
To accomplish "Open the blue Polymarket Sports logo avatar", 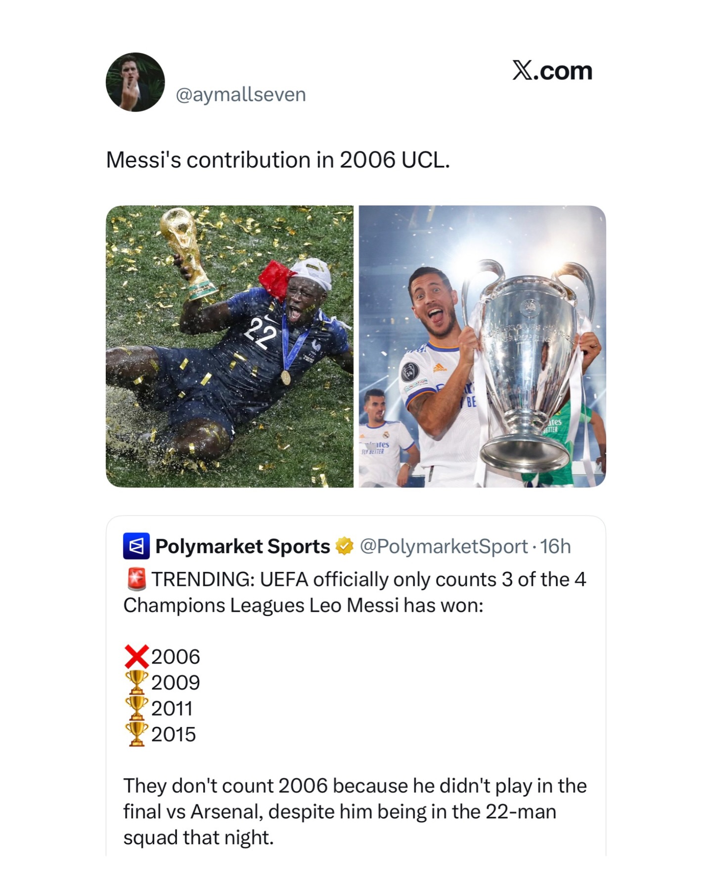I will [136, 546].
